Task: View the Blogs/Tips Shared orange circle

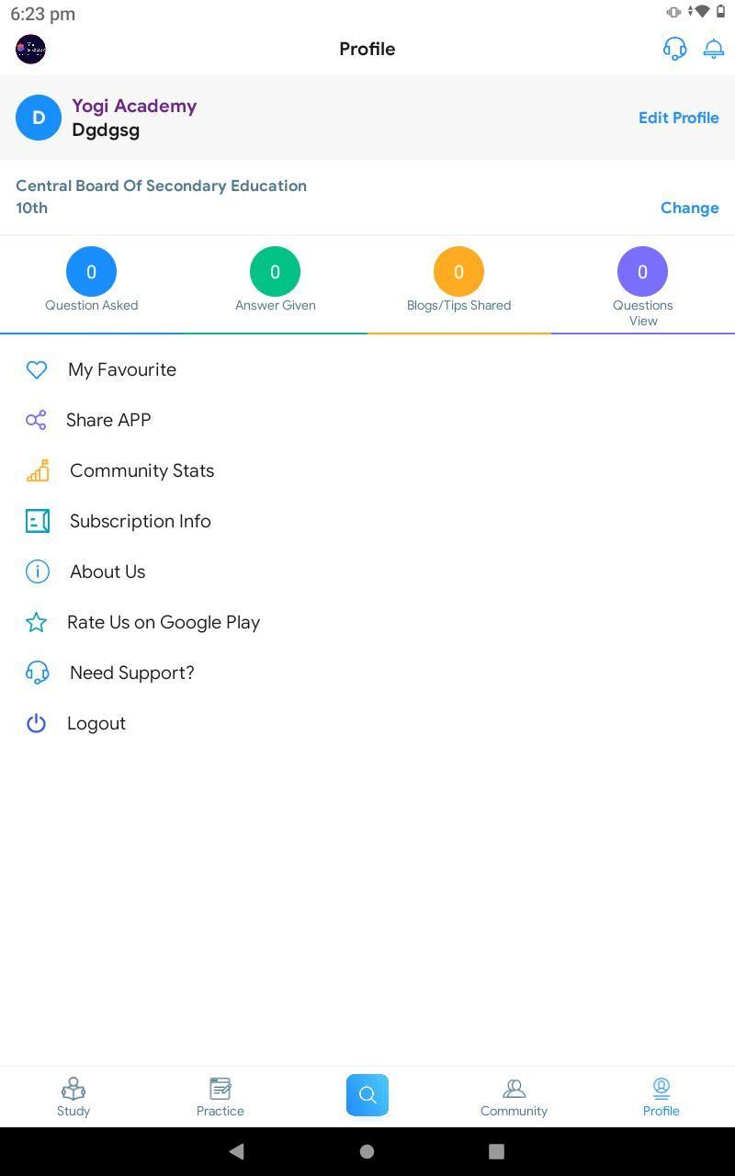Action: (x=458, y=272)
